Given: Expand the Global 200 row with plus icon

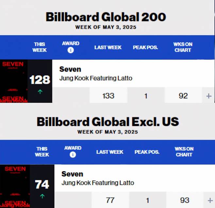Looking at the screenshot, I should pyautogui.click(x=209, y=95).
